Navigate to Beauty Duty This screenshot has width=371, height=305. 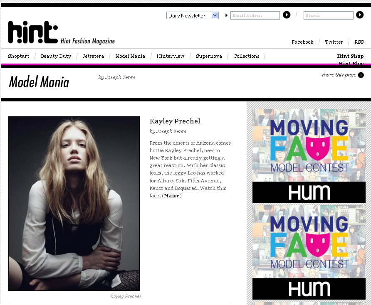click(56, 56)
